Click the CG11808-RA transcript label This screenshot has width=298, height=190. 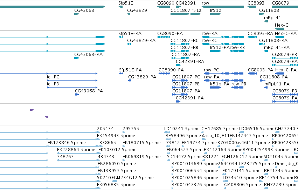tap(273, 41)
